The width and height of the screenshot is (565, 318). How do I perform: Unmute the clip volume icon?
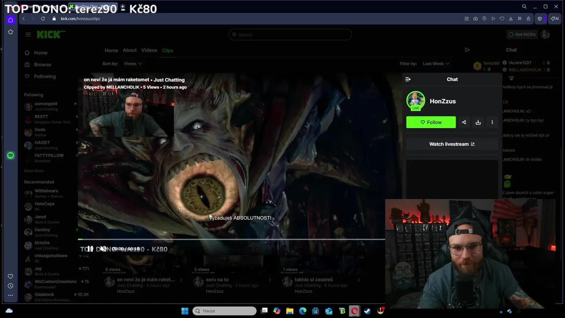point(103,249)
